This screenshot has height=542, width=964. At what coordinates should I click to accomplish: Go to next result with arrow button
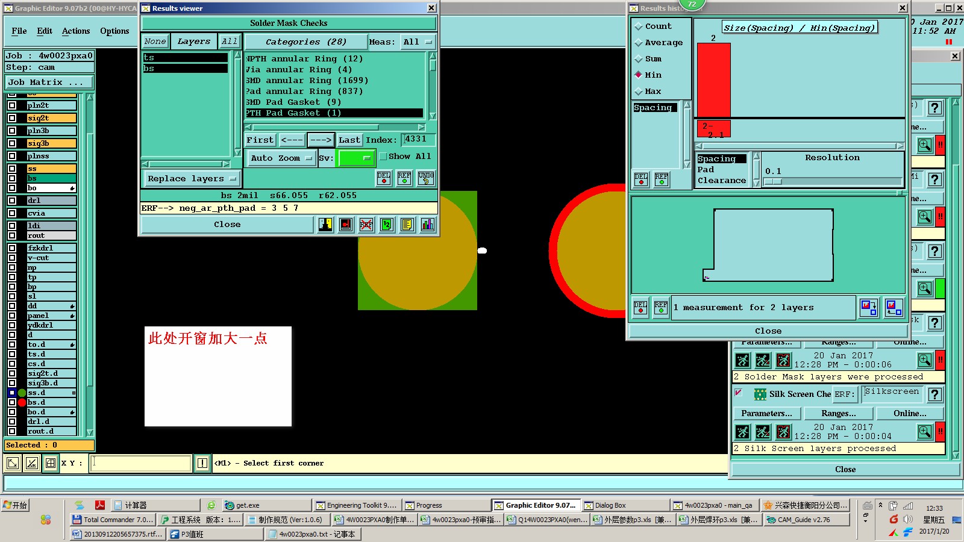(x=321, y=140)
